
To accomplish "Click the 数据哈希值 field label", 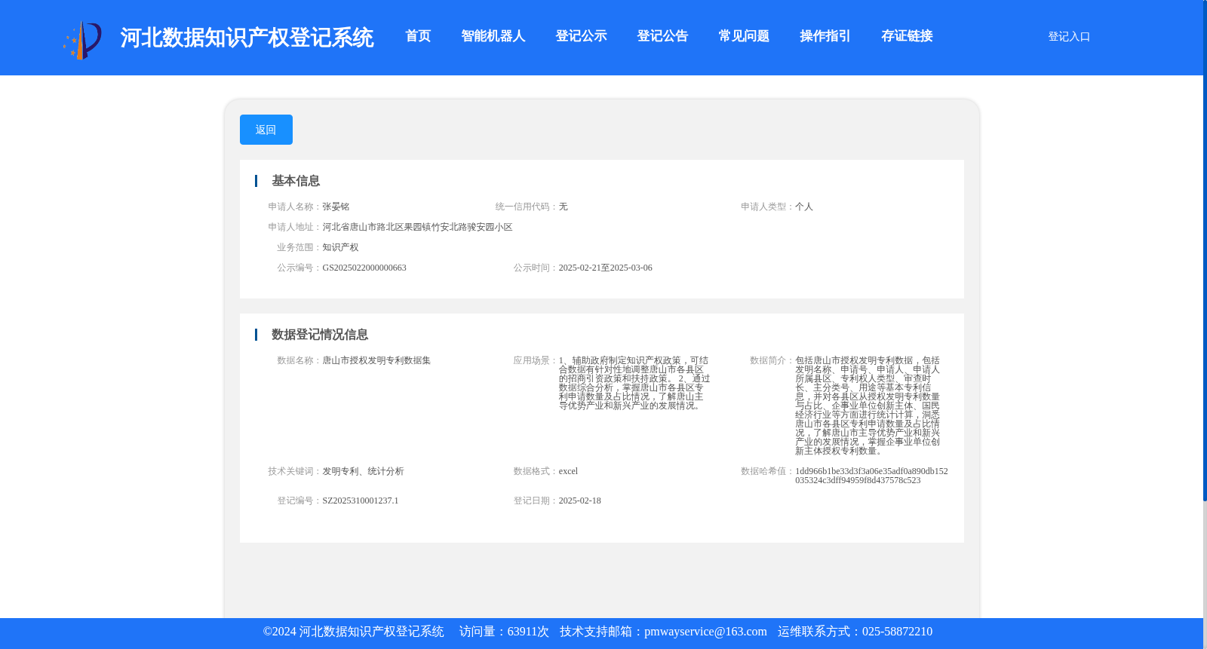I will [x=768, y=471].
